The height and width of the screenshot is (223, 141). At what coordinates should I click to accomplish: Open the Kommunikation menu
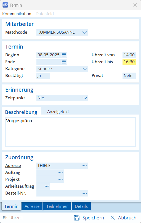(17, 14)
